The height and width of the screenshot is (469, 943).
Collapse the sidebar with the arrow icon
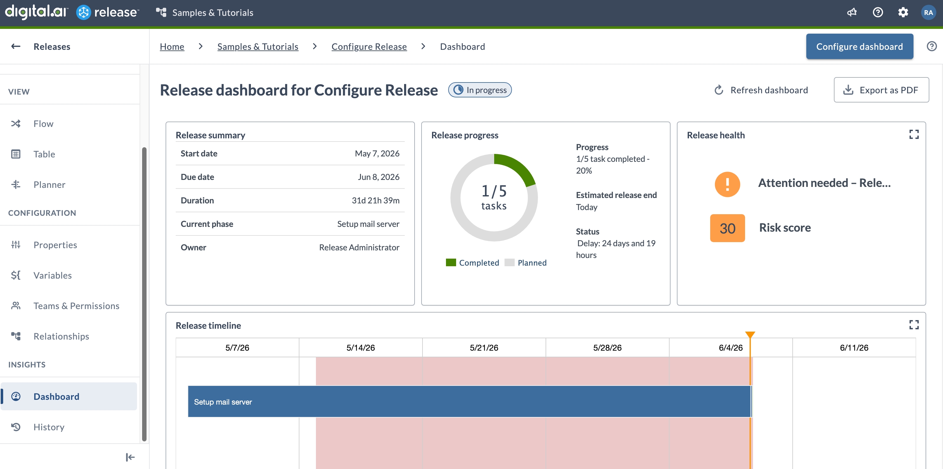point(130,457)
